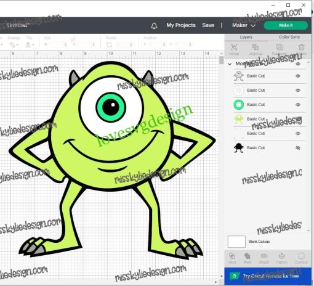Image resolution: width=314 pixels, height=286 pixels.
Task: Click the Size height H field
Action: [82, 44]
